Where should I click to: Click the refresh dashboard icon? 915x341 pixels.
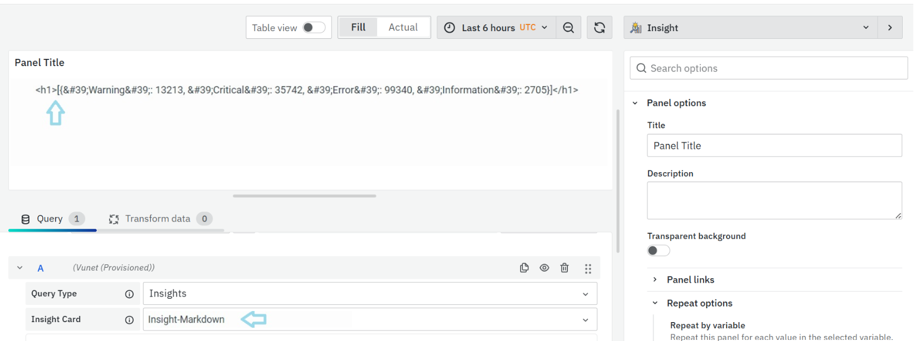point(599,28)
